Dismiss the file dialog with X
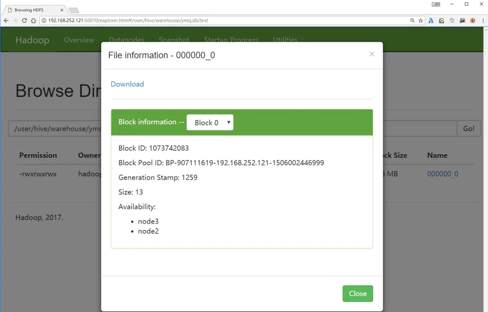Image resolution: width=488 pixels, height=312 pixels. coord(372,54)
